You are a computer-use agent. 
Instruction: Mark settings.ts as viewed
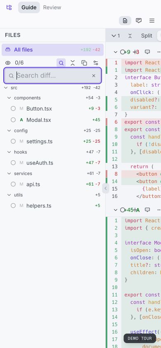click(x=13, y=141)
